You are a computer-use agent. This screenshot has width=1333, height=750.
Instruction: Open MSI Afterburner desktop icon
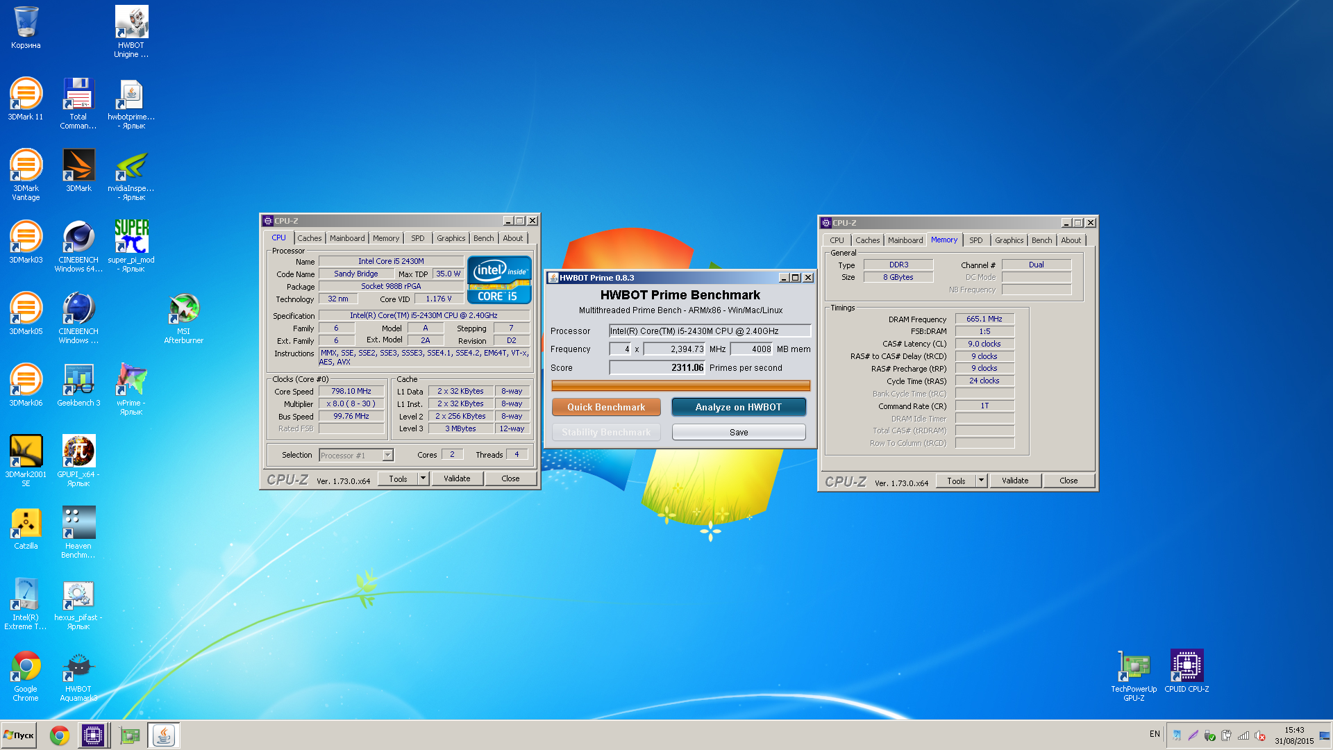click(x=184, y=317)
